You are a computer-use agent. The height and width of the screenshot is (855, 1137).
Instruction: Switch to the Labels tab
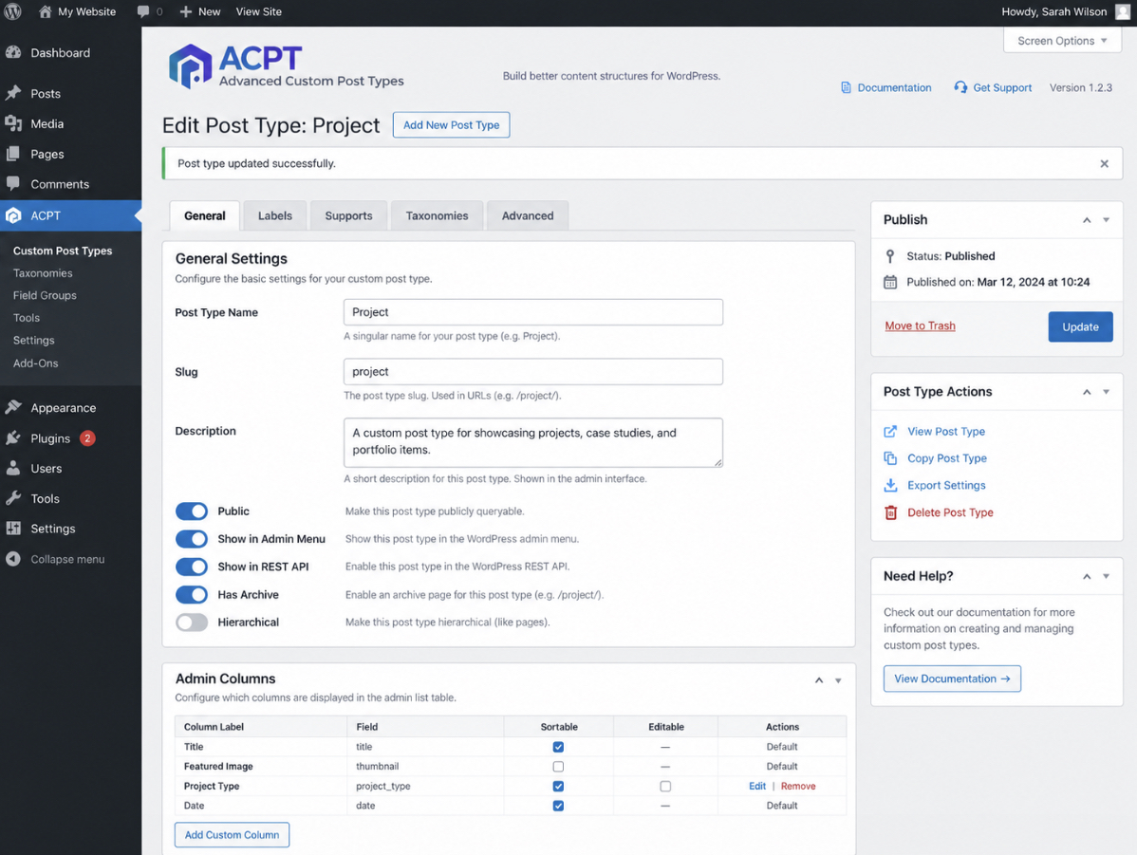275,216
